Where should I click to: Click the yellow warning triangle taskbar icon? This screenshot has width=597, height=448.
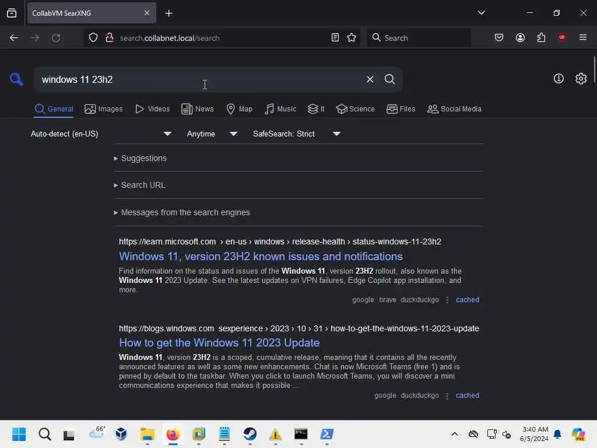(x=275, y=434)
